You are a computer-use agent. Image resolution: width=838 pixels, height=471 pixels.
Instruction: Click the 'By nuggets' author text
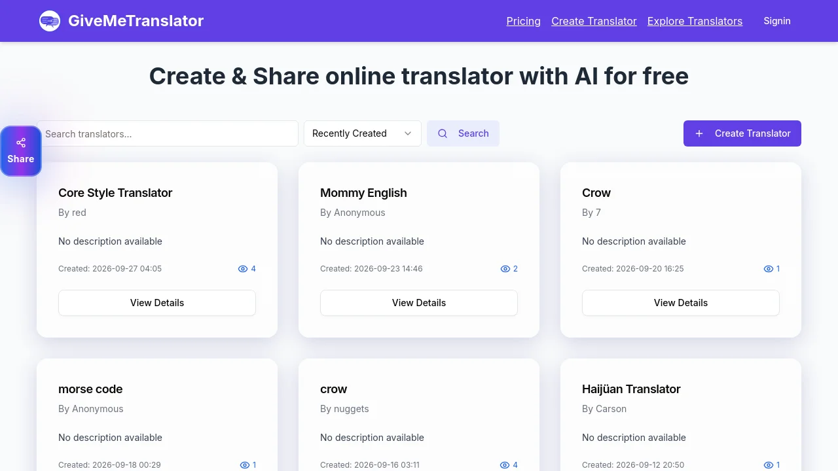pos(344,409)
